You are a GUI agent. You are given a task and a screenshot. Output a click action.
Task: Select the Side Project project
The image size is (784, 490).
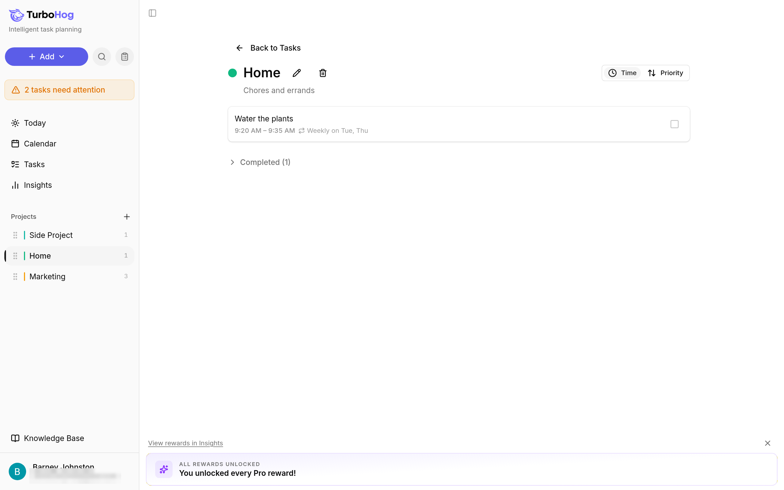69,235
